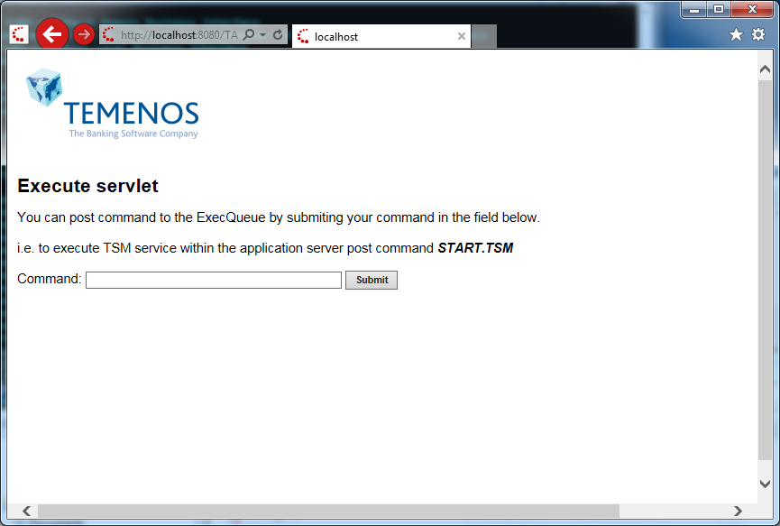This screenshot has height=526, width=780.
Task: Click the search magnifier in address bar
Action: pos(249,35)
